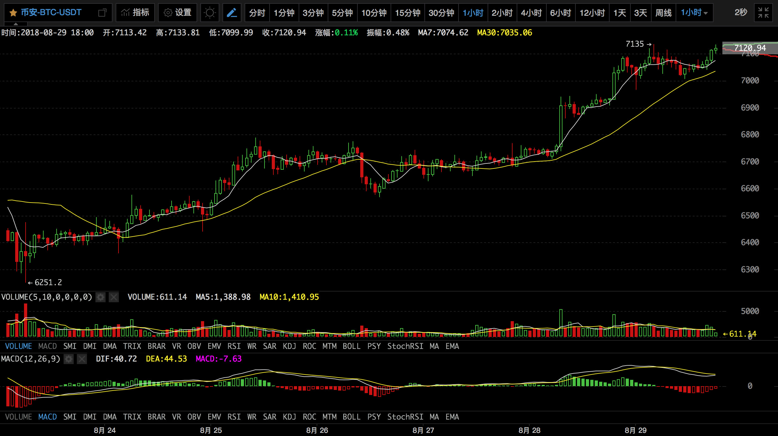778x436 pixels.
Task: Select the highlighted 1小时 interval tab
Action: pyautogui.click(x=473, y=13)
